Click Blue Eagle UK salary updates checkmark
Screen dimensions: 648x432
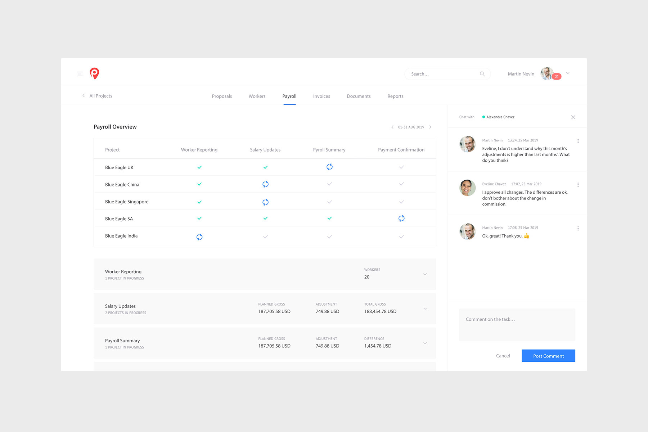265,167
